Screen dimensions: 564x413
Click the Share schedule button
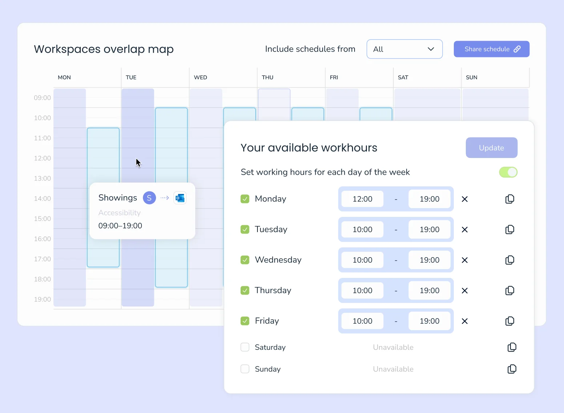[x=492, y=49]
